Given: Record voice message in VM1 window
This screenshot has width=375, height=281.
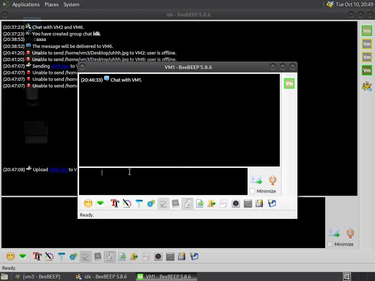Looking at the screenshot, I should pos(272,180).
